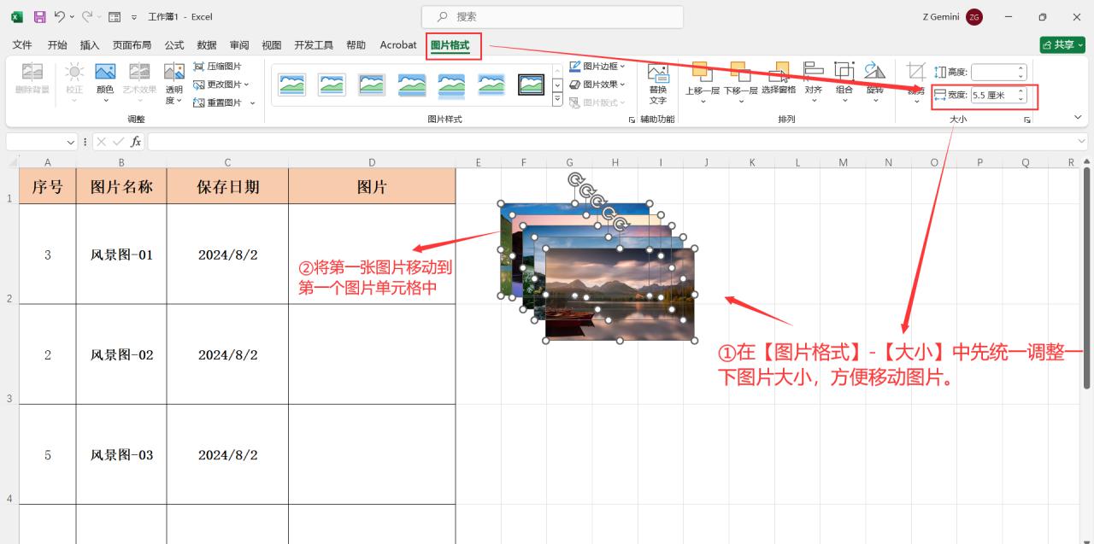Expand the formula bar chevron
This screenshot has width=1094, height=544.
(x=1080, y=142)
